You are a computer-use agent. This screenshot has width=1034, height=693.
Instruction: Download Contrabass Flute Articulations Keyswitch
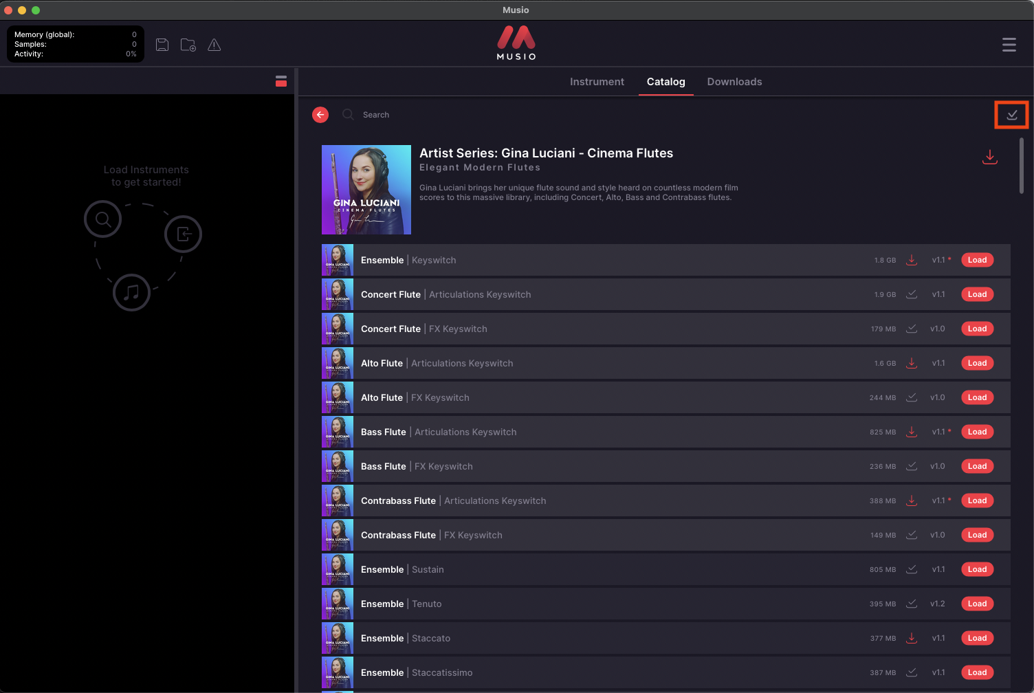point(912,500)
